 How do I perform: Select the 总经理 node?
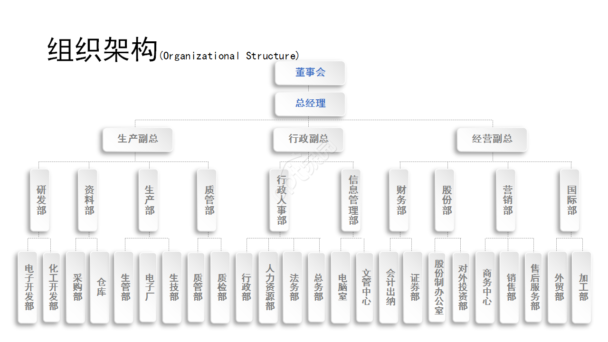(x=310, y=104)
